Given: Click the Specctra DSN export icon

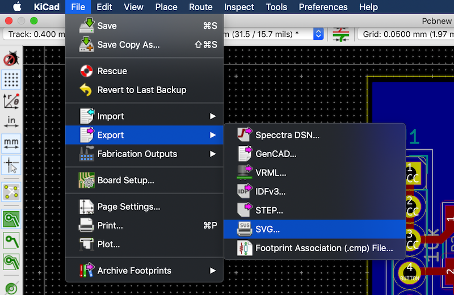Looking at the screenshot, I should (x=245, y=134).
